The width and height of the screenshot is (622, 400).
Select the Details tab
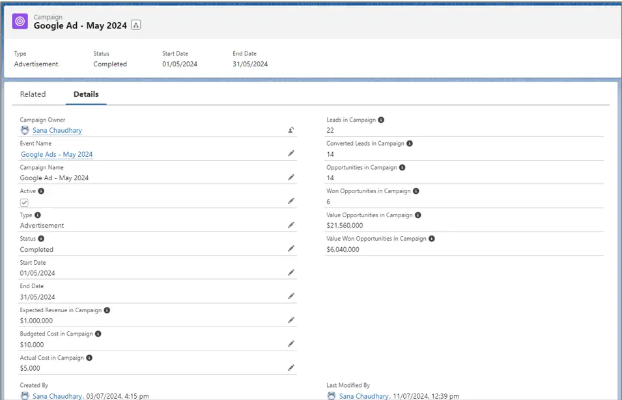[x=86, y=94]
